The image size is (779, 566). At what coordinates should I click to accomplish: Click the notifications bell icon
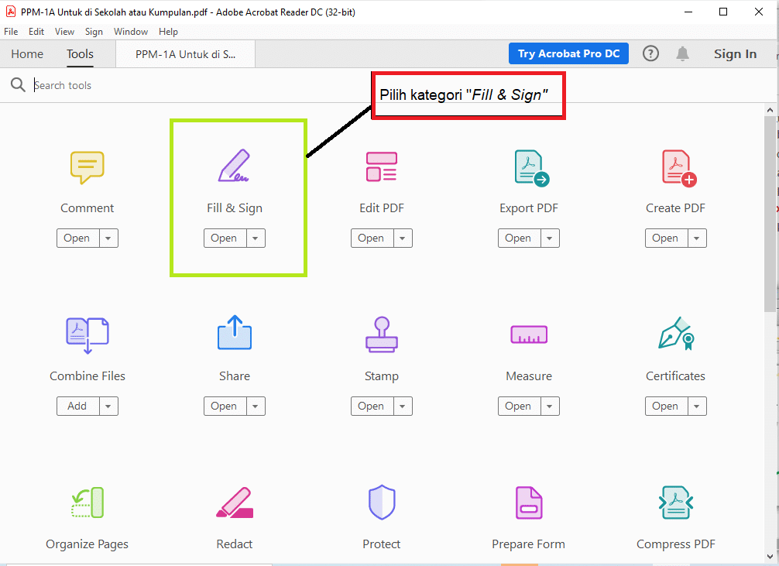(x=682, y=53)
